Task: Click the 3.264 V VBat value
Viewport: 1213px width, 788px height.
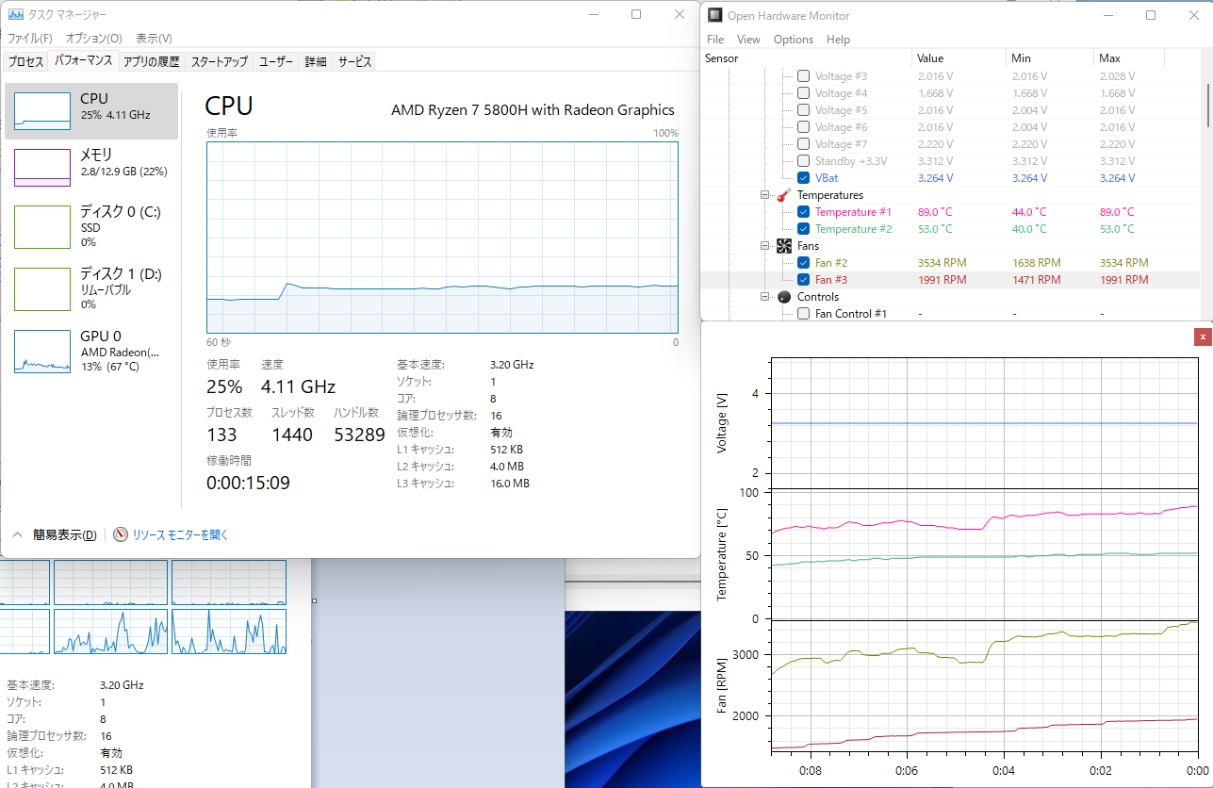Action: (935, 178)
